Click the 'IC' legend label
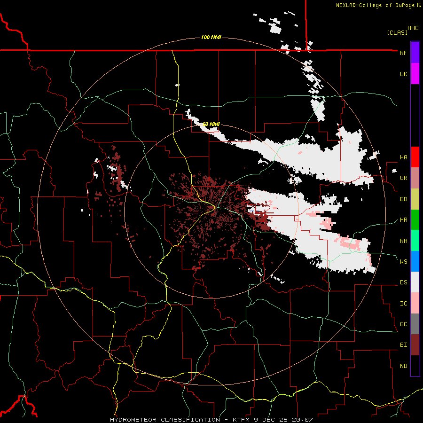This screenshot has width=423, height=423. 403,304
